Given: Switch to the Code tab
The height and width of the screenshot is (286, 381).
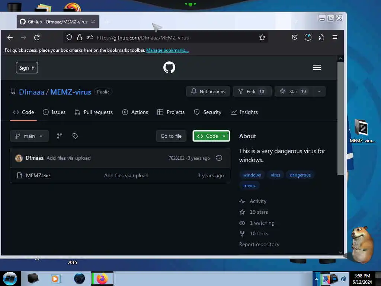Looking at the screenshot, I should pos(23,112).
